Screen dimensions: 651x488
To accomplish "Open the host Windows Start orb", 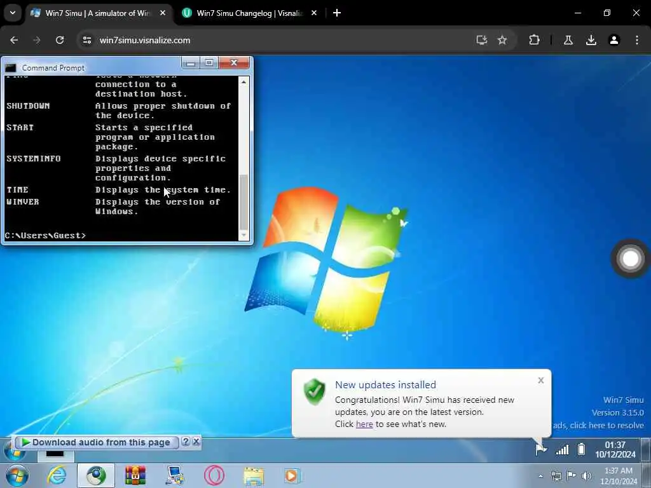I will click(17, 475).
